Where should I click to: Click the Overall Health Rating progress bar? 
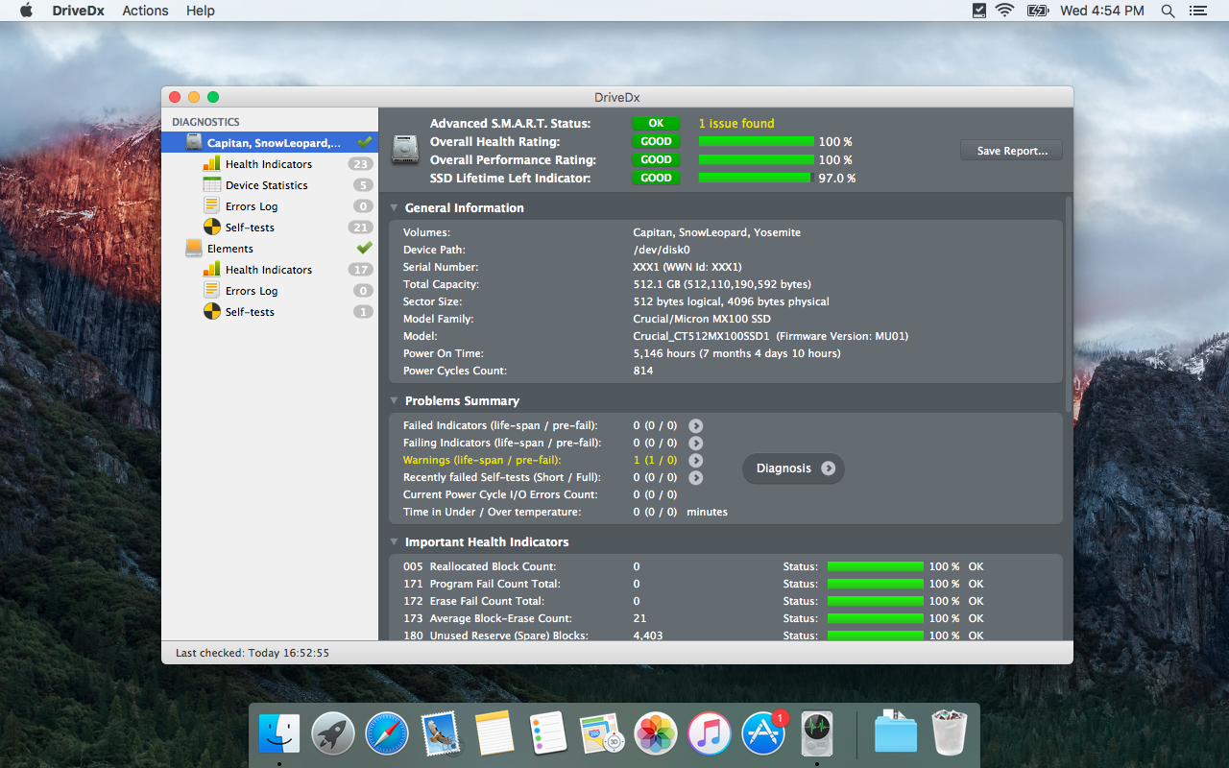(x=756, y=141)
